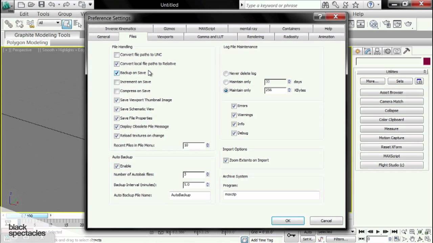The width and height of the screenshot is (433, 243).
Task: Open the MAXScript tab
Action: (207, 29)
